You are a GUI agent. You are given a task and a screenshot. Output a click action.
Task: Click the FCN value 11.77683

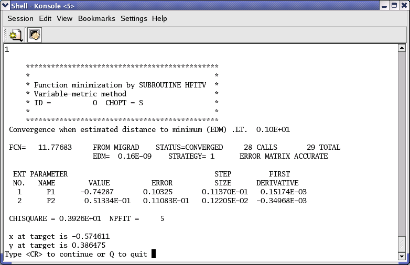click(x=55, y=148)
